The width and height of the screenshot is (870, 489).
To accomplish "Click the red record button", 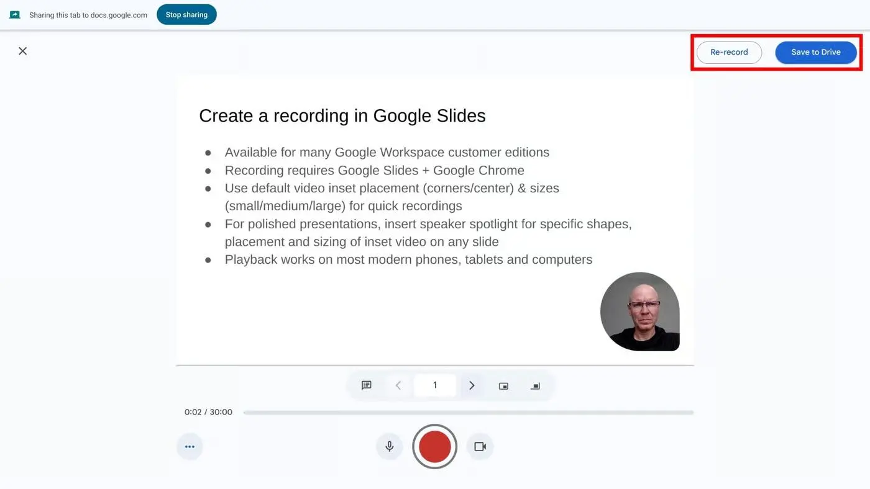I will [435, 446].
